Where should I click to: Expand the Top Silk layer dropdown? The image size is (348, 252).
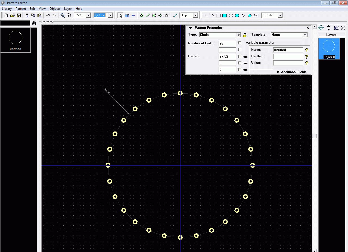[280, 15]
